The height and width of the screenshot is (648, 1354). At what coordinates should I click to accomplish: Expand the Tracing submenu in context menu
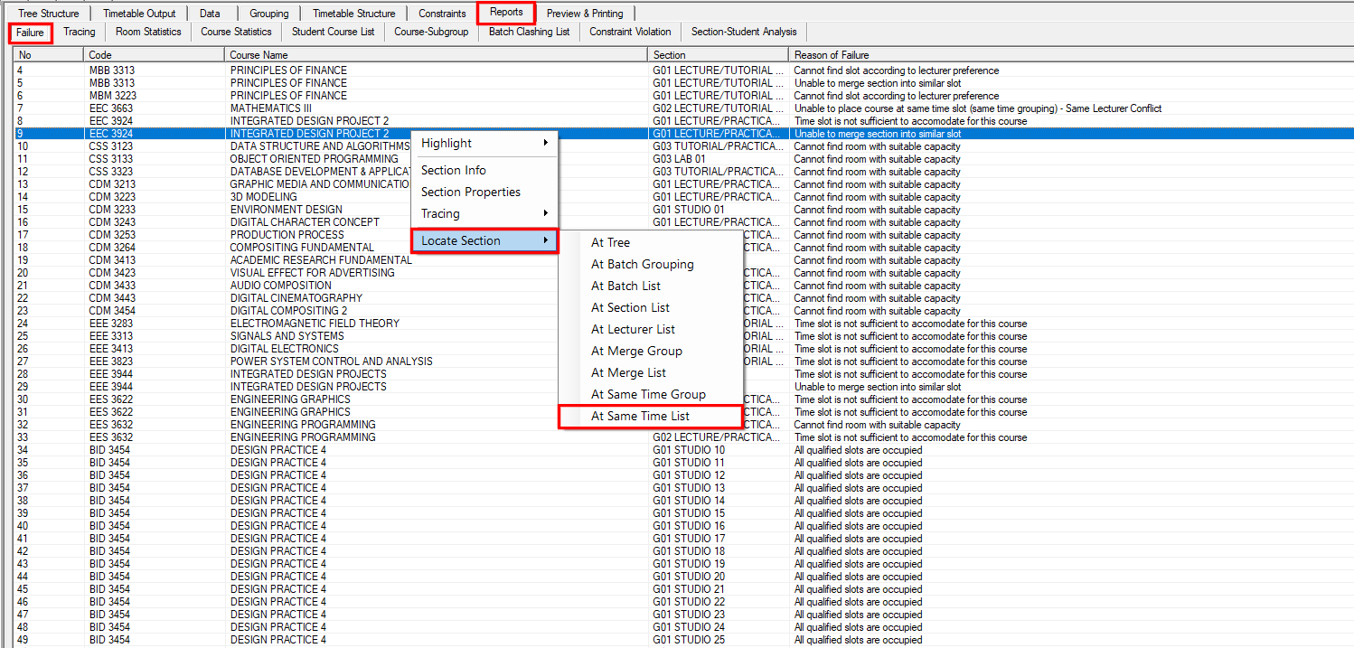pyautogui.click(x=484, y=213)
